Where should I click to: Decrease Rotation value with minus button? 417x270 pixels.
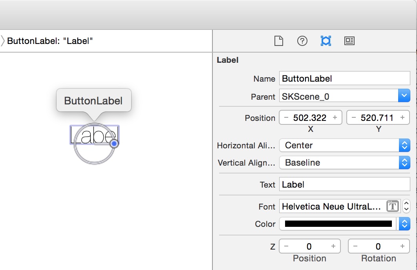pos(355,246)
